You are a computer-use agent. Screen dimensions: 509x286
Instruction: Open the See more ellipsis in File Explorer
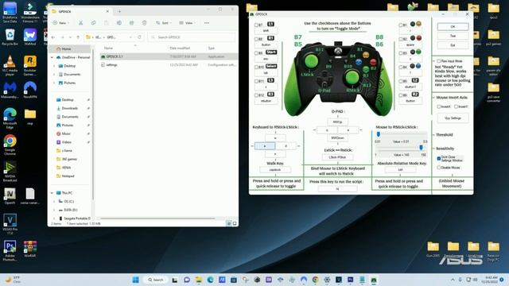(207, 23)
